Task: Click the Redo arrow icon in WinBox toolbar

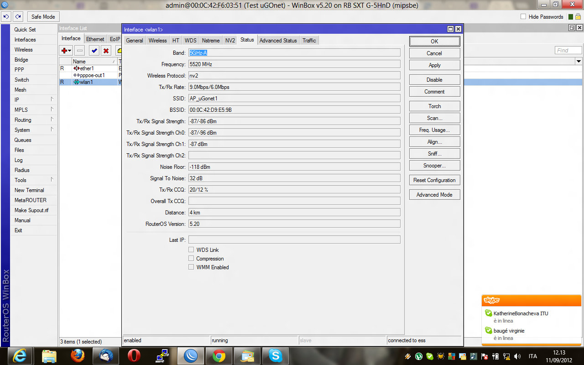Action: [18, 17]
